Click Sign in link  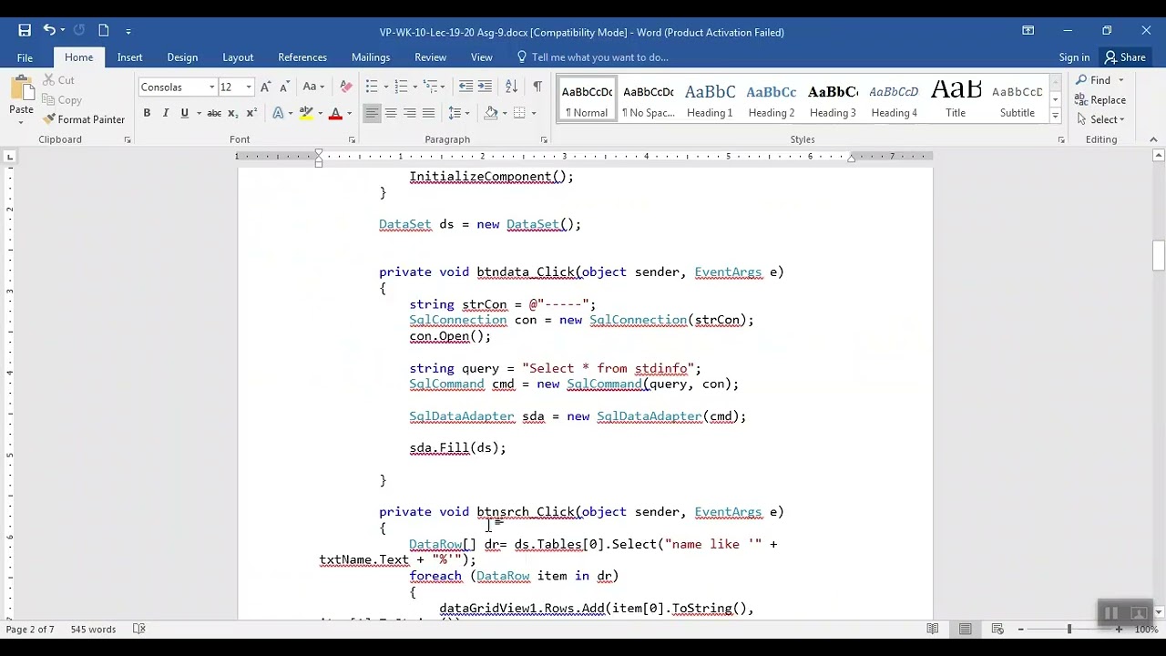[1074, 57]
